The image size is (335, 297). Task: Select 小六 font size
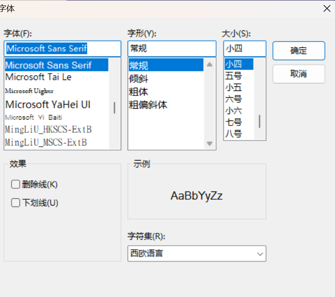pos(239,111)
